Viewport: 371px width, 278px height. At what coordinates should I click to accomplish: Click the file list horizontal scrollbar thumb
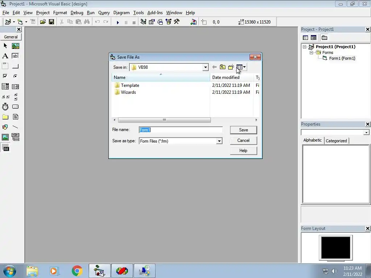pos(164,120)
